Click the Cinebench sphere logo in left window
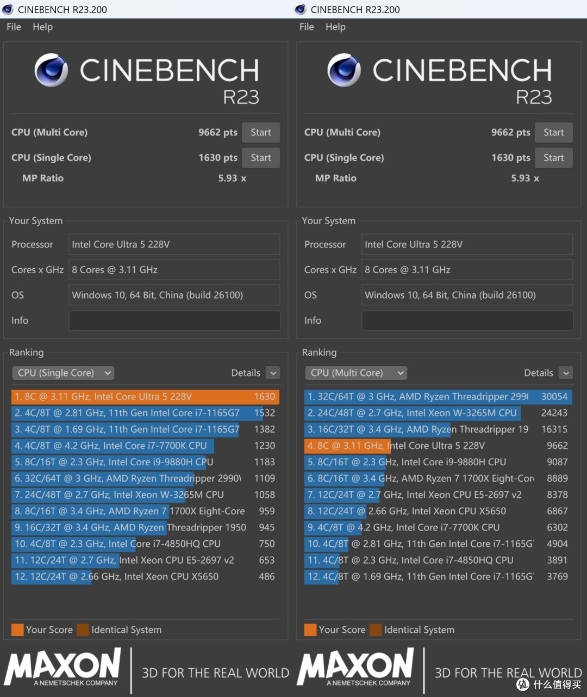The image size is (587, 697). [x=51, y=70]
